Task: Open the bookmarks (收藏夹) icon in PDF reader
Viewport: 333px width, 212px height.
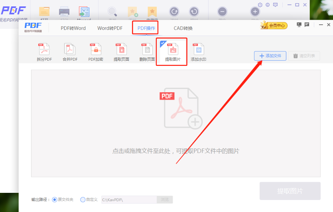Action: click(152, 12)
